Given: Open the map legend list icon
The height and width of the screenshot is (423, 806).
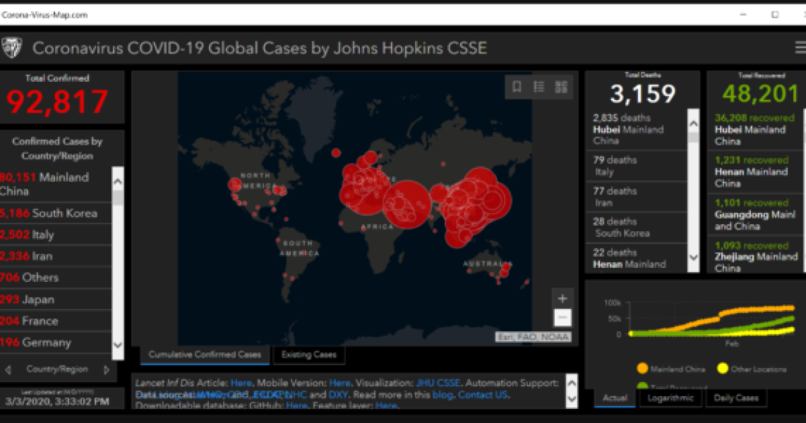Looking at the screenshot, I should click(539, 87).
